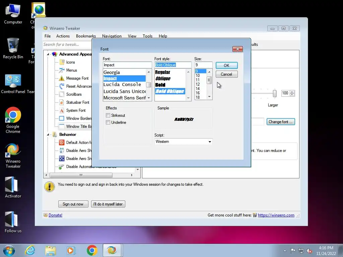Open the winaero.com link
Viewport: 343px width, 257px height.
pyautogui.click(x=276, y=215)
